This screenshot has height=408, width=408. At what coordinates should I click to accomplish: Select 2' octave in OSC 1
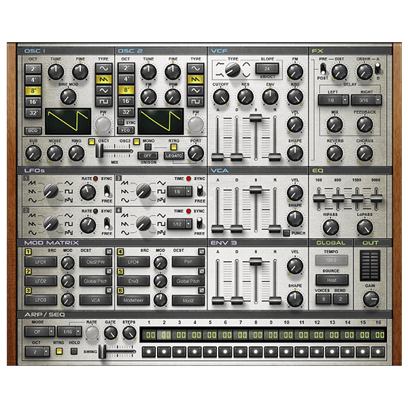click(x=33, y=69)
